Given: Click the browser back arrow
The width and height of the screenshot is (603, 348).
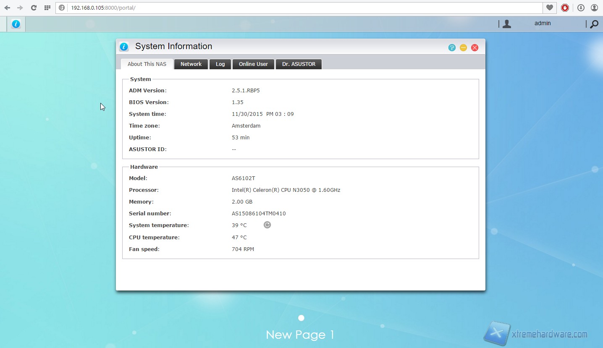Looking at the screenshot, I should pos(7,8).
